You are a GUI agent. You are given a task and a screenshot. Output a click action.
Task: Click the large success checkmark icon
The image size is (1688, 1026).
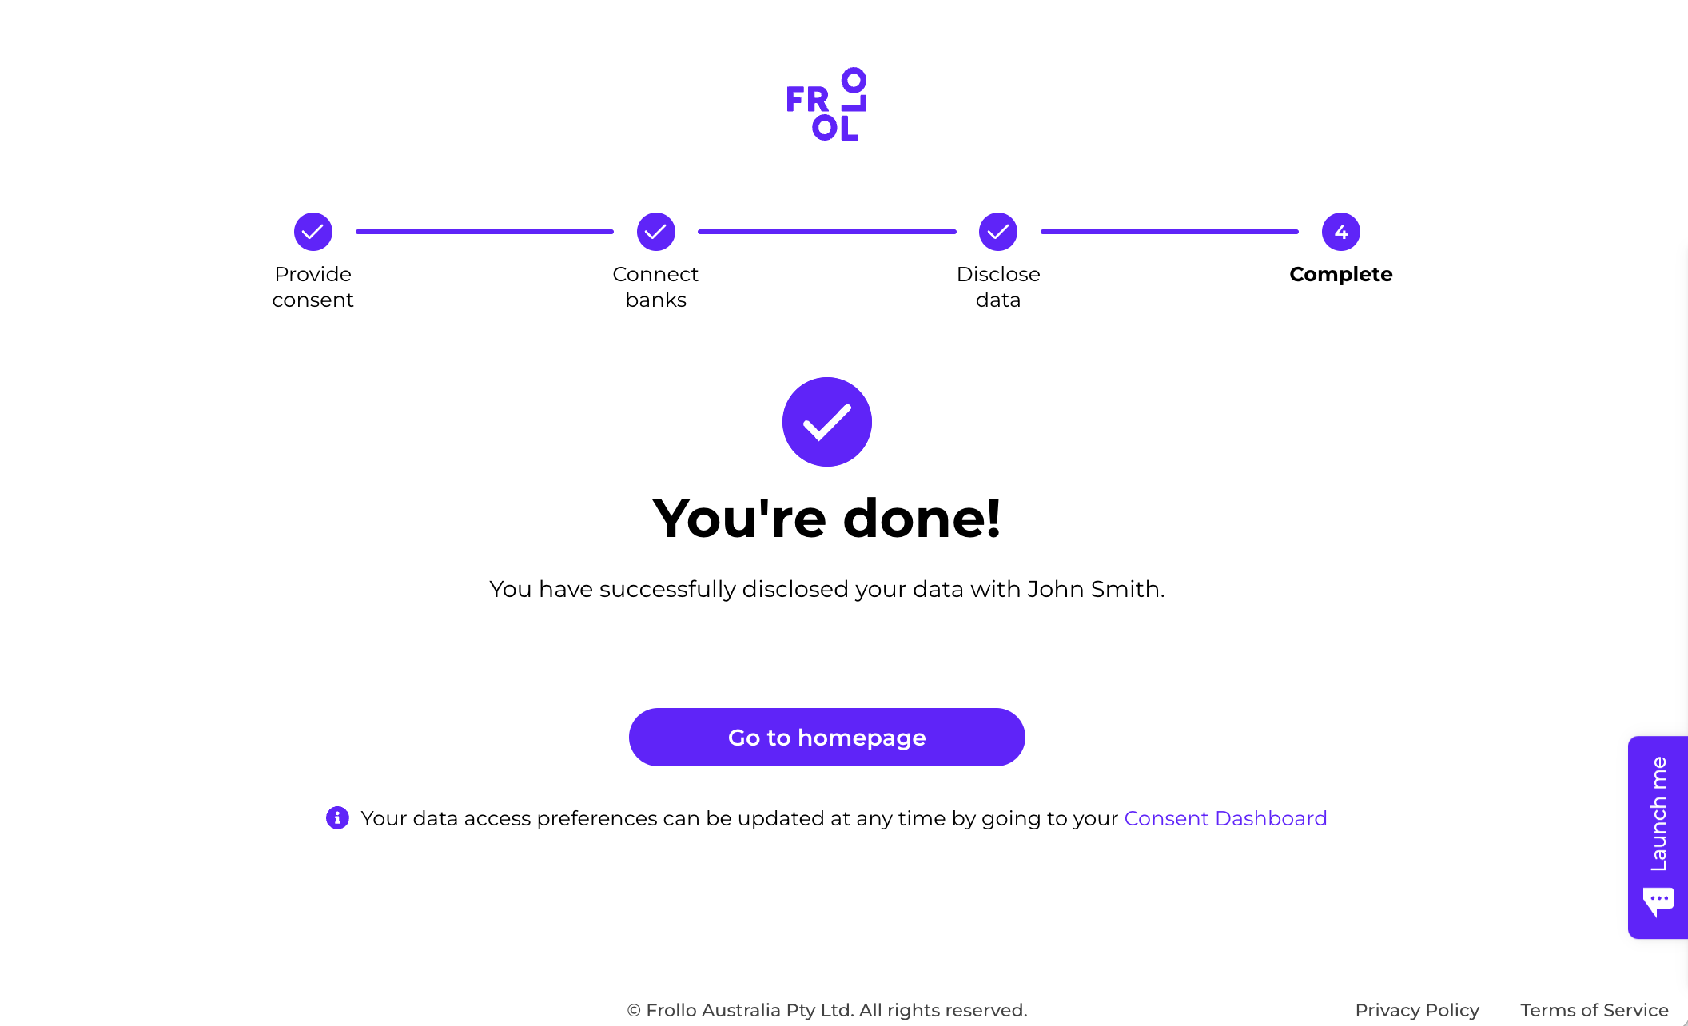pos(827,422)
